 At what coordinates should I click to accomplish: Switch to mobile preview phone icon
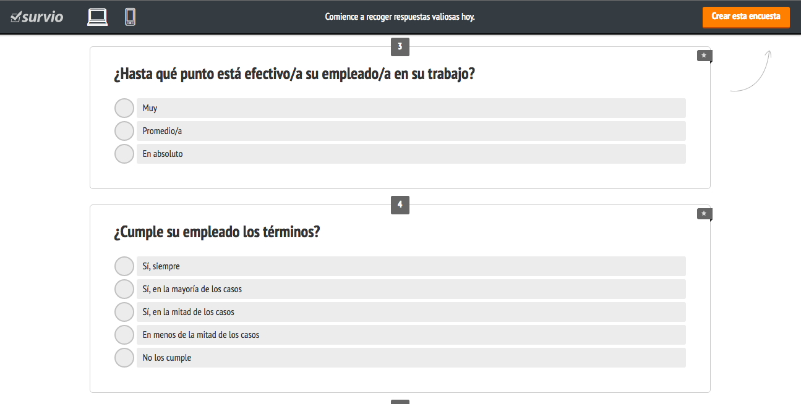pos(130,17)
